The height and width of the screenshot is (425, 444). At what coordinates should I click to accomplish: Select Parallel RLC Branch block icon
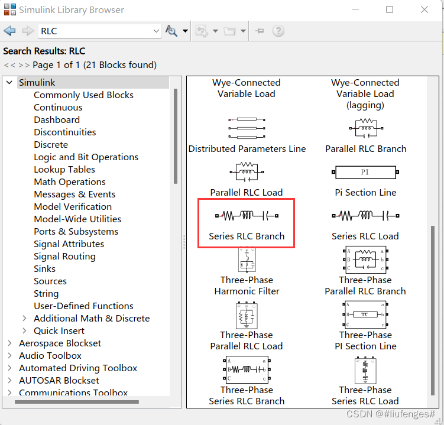click(366, 128)
